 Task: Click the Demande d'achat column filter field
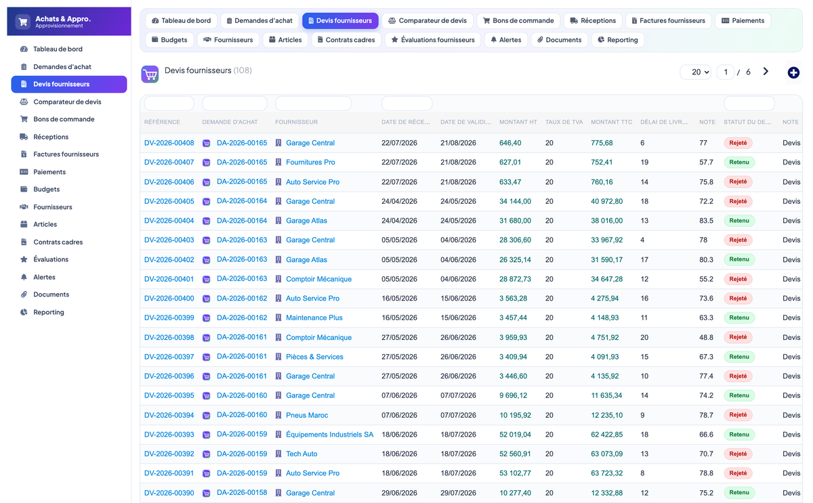(x=234, y=104)
